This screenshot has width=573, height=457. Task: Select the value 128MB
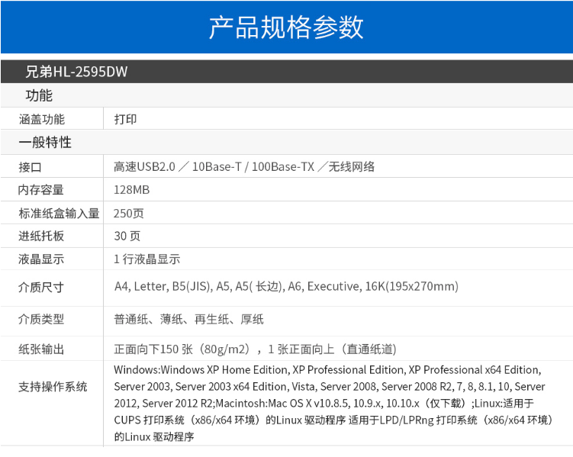pyautogui.click(x=131, y=190)
